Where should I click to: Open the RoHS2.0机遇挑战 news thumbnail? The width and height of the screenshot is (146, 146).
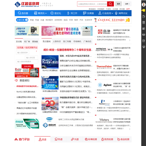point(50,62)
